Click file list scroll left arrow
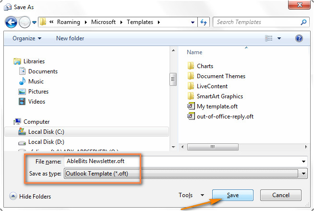The width and height of the screenshot is (314, 211). [182, 147]
